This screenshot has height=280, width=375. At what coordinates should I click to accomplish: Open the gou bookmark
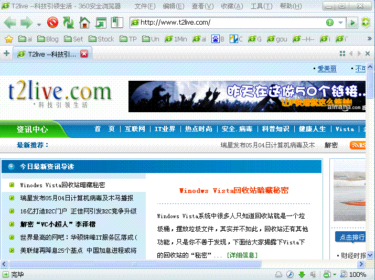277,39
